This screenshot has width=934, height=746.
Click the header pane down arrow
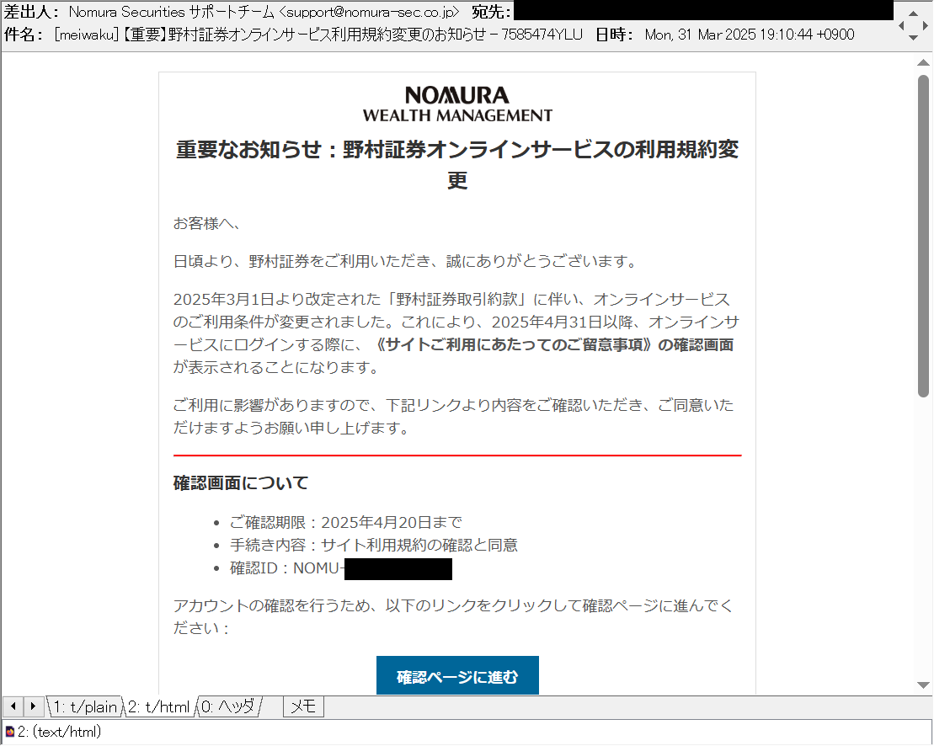[913, 38]
